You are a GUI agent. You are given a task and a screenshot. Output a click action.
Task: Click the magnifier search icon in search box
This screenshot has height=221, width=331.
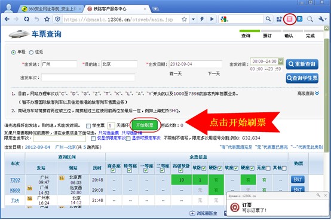coord(268,19)
